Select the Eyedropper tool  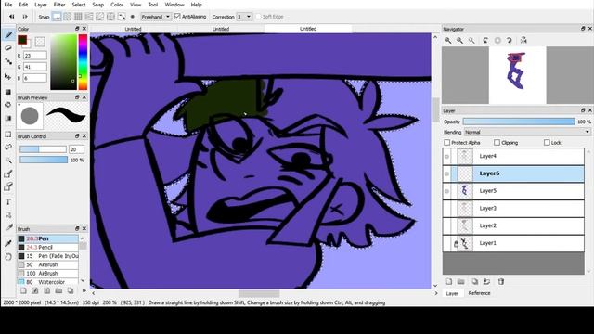tap(8, 243)
